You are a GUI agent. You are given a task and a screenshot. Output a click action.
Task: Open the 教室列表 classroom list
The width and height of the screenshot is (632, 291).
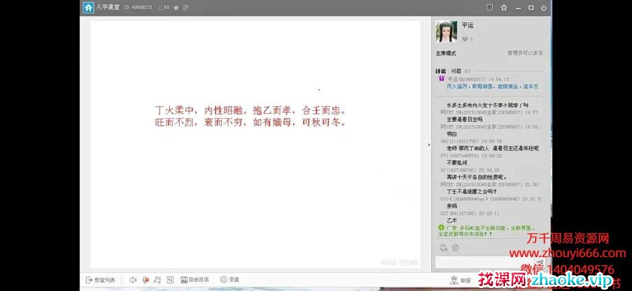pyautogui.click(x=100, y=280)
